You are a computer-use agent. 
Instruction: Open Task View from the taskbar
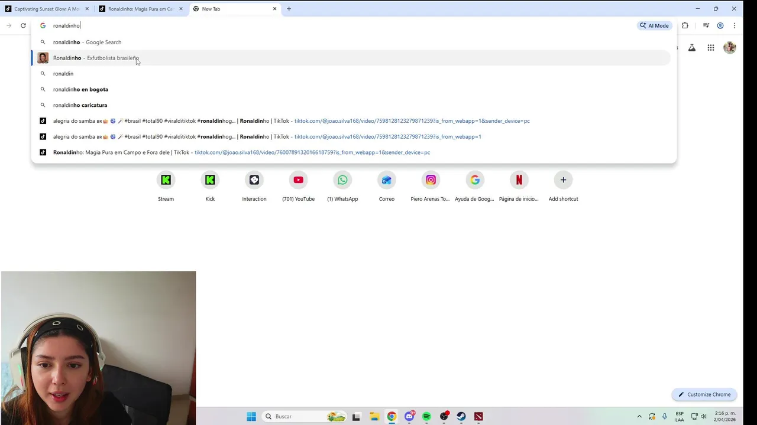(356, 416)
